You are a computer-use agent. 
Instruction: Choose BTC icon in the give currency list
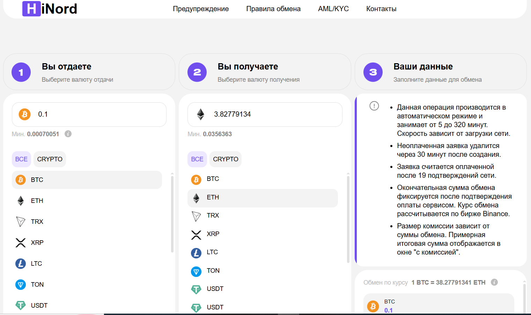[21, 180]
